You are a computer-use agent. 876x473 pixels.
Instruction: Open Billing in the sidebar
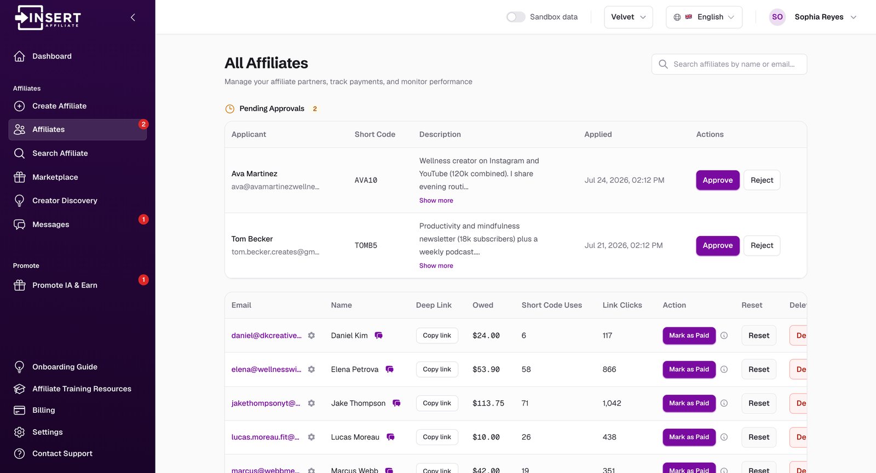[x=78, y=411]
